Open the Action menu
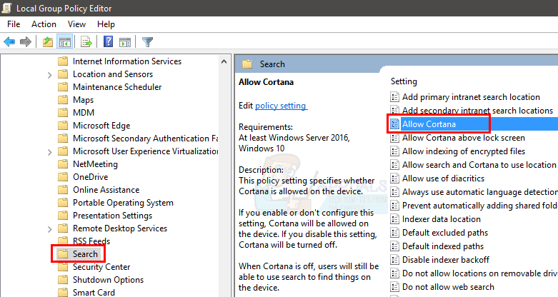 44,24
